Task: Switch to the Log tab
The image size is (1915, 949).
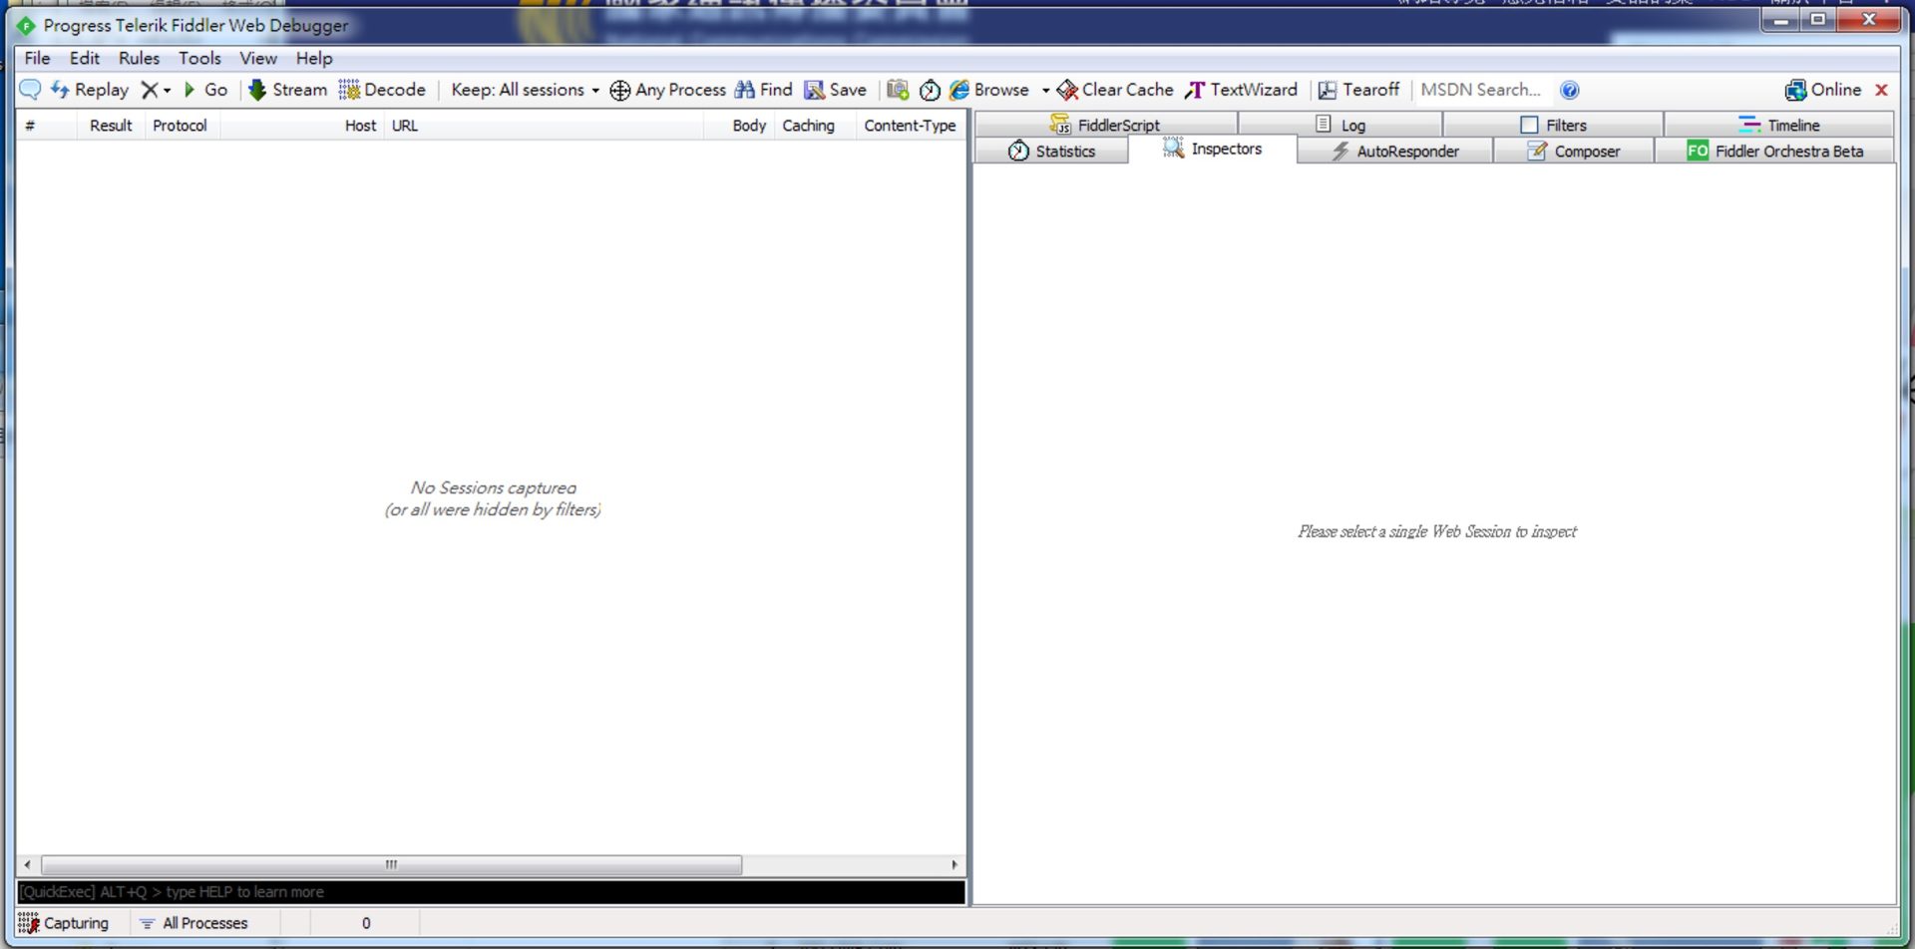Action: pos(1340,125)
